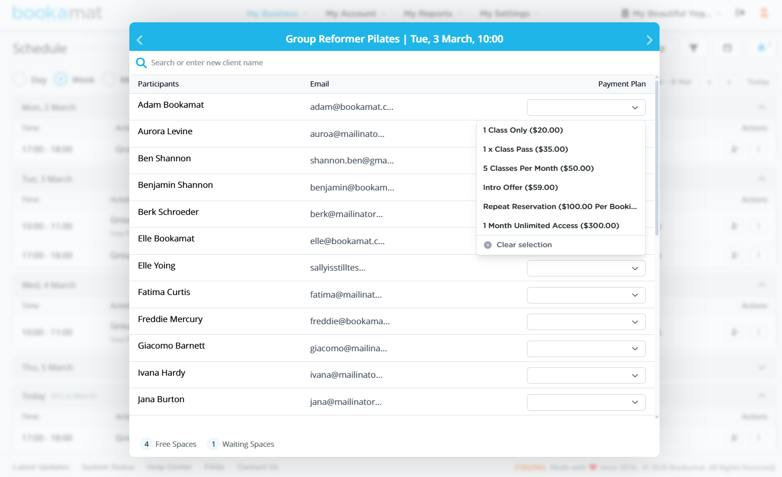The image size is (782, 477).
Task: Select participant Fatima Curtis
Action: click(164, 292)
